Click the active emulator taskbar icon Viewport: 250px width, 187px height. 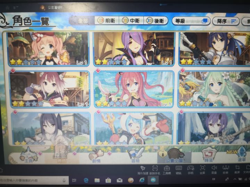[x=153, y=180]
